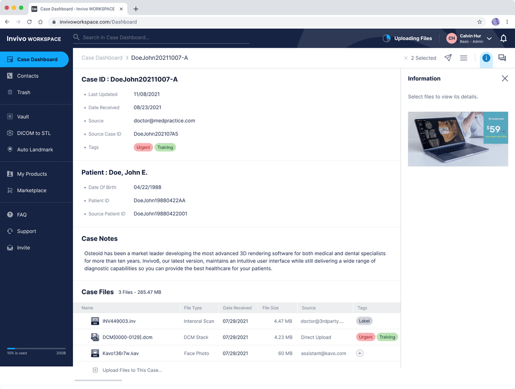Click the send paper-plane icon
Screen dimensions: 515x389
[x=448, y=58]
